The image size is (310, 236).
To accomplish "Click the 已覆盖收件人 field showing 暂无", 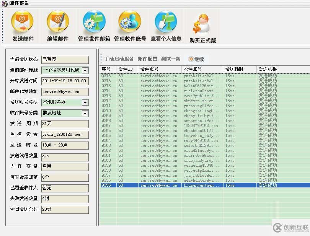I will click(x=65, y=188).
